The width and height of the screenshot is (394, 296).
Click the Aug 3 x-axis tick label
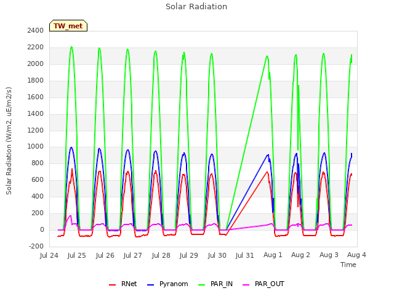(x=329, y=255)
